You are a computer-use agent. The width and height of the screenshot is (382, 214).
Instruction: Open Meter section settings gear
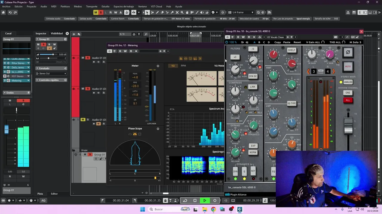tap(158, 66)
